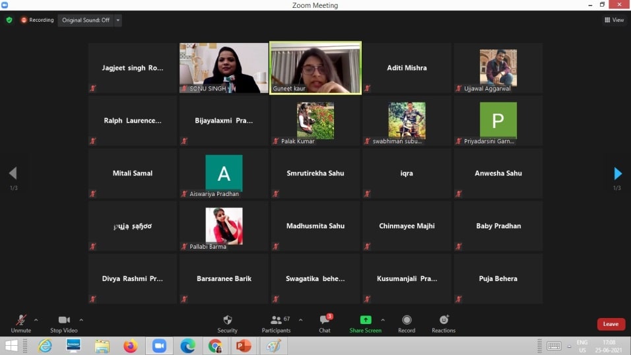Open the Security shield icon
631x355 pixels.
pyautogui.click(x=227, y=321)
